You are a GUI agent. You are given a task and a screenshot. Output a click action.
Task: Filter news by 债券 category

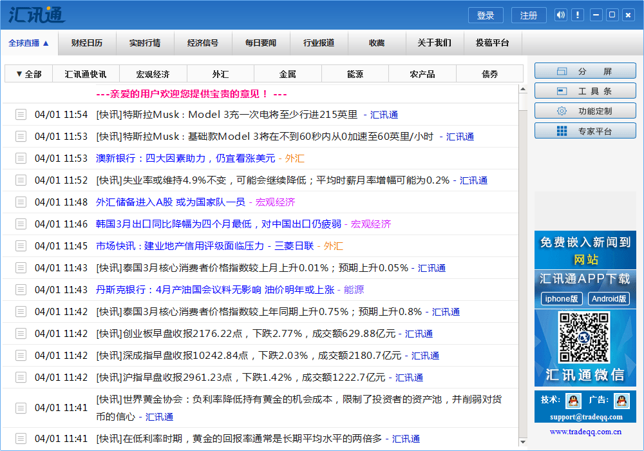point(489,74)
